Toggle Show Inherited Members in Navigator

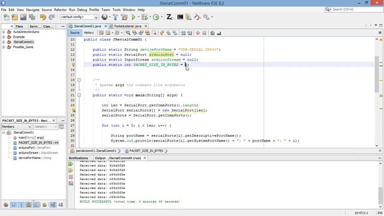tap(6, 205)
